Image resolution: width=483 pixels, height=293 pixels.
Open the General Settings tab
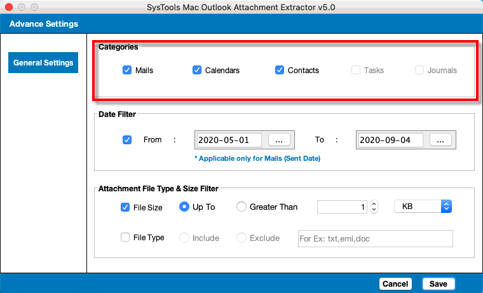(43, 62)
